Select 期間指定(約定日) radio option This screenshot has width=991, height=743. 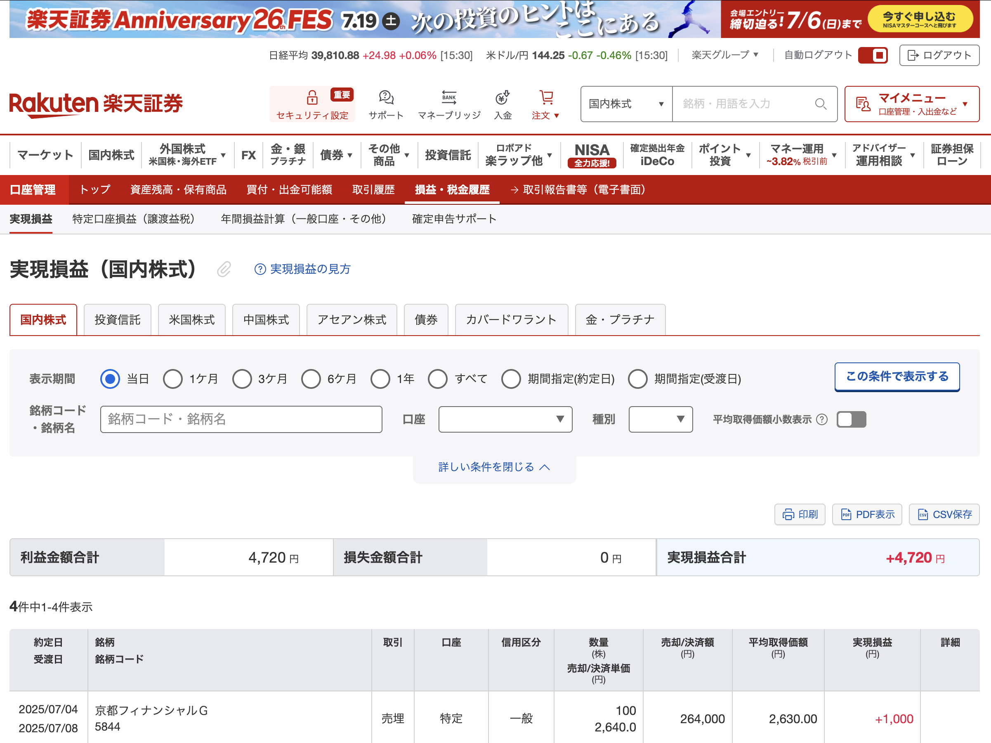[511, 379]
